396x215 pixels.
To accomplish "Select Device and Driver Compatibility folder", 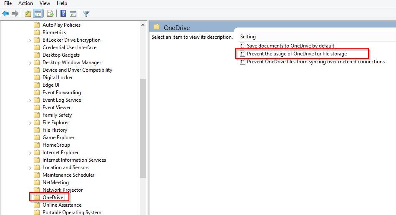I will (x=77, y=70).
